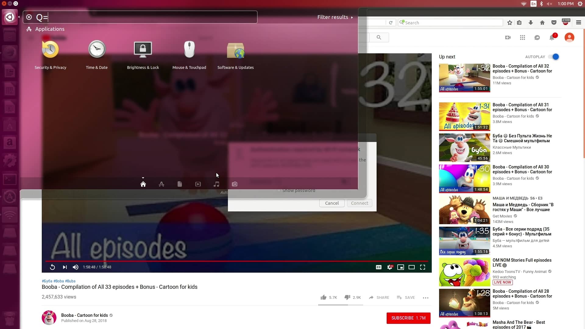The height and width of the screenshot is (329, 585).
Task: Open the Firefox hamburger menu
Action: pyautogui.click(x=578, y=23)
